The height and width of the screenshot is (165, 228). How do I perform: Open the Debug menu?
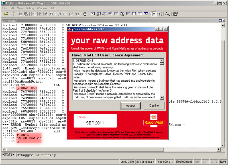click(x=30, y=8)
